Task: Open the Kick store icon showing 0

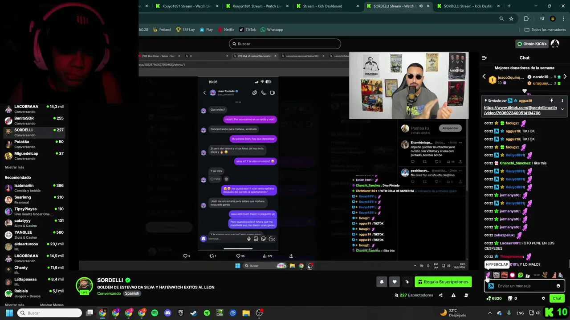Action: tap(513, 298)
